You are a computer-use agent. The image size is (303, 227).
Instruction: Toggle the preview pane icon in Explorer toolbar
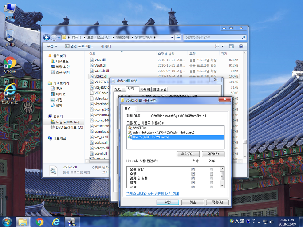[231, 46]
